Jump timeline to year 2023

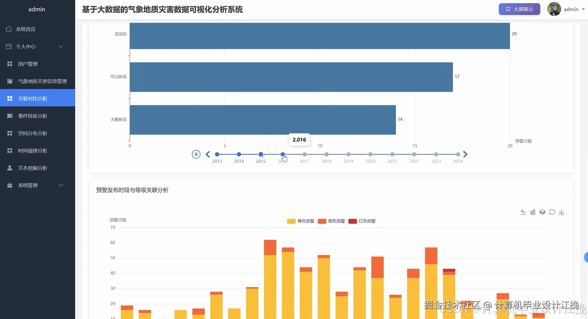point(436,154)
